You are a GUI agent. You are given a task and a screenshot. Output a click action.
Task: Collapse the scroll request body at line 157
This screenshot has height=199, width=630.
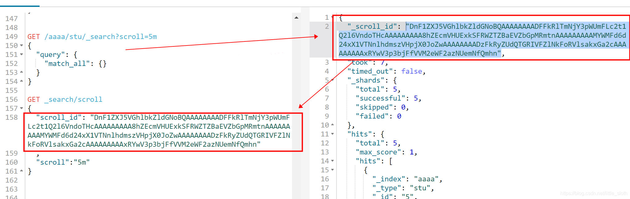click(x=21, y=108)
